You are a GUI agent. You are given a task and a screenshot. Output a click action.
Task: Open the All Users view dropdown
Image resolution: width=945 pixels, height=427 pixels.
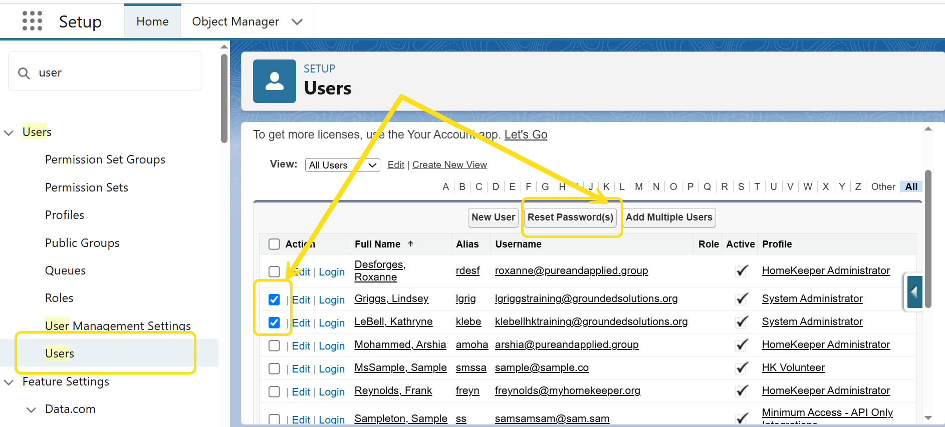pyautogui.click(x=342, y=165)
